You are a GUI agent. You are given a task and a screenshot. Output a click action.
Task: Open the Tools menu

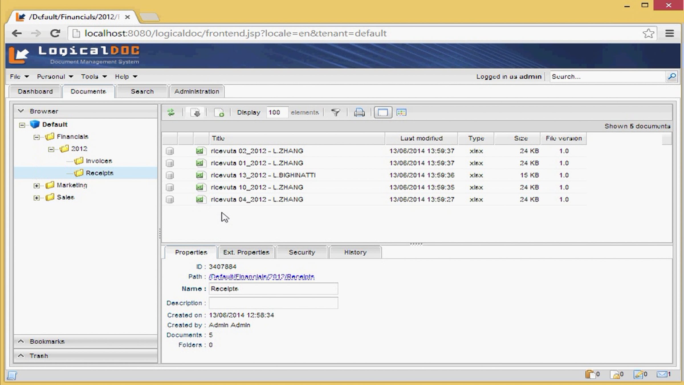click(x=94, y=76)
